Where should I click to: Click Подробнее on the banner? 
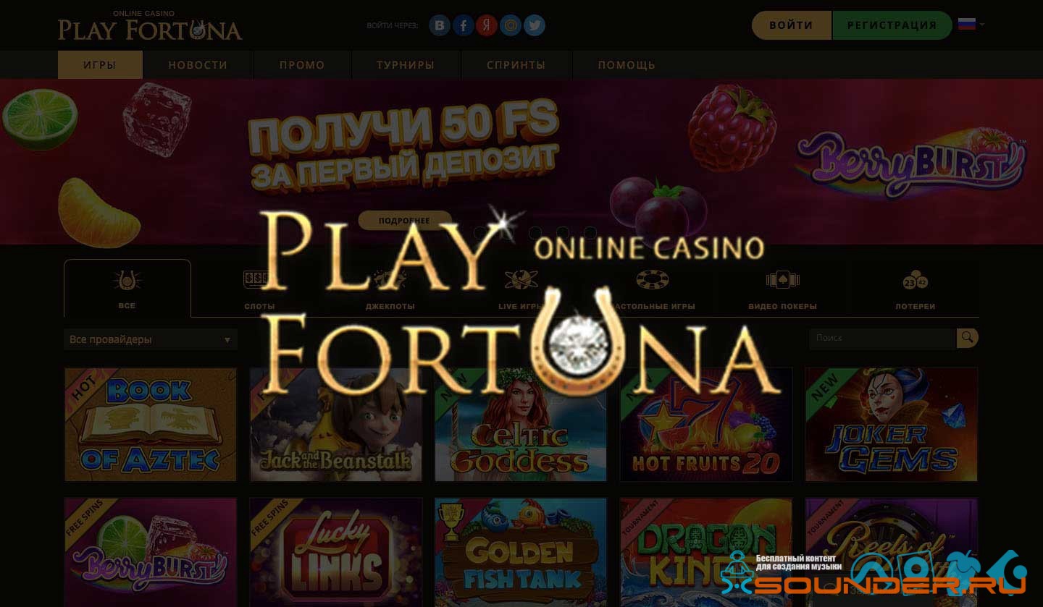405,220
